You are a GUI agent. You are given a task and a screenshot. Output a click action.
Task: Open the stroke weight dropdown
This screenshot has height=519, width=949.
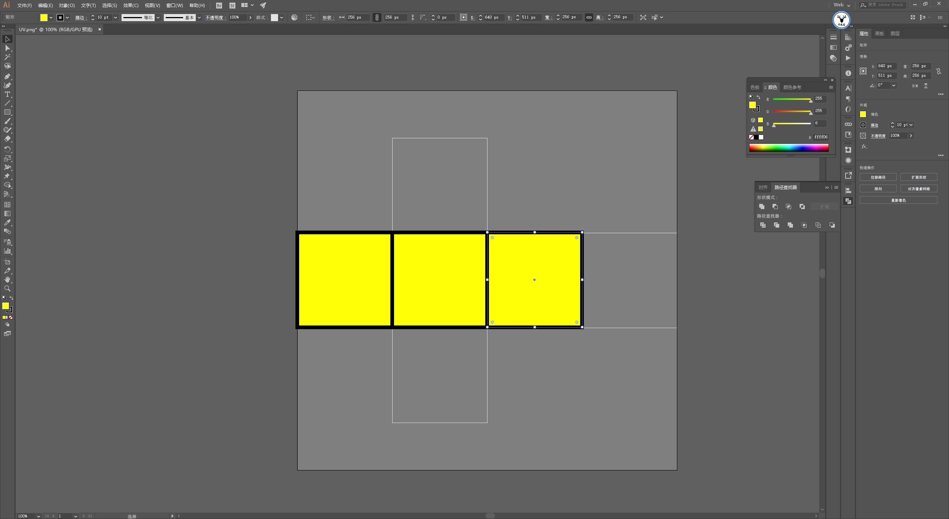[x=115, y=17]
